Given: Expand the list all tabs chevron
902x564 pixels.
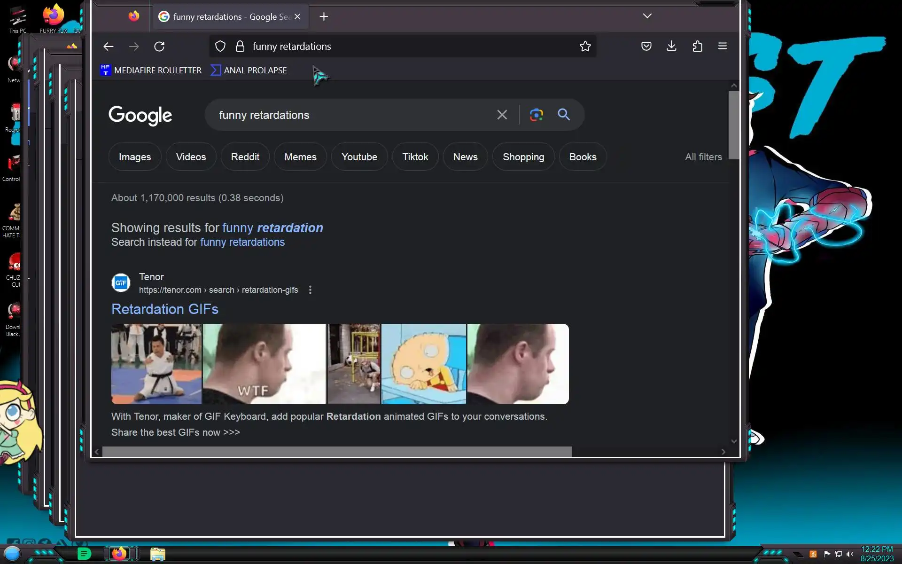Looking at the screenshot, I should 647,16.
